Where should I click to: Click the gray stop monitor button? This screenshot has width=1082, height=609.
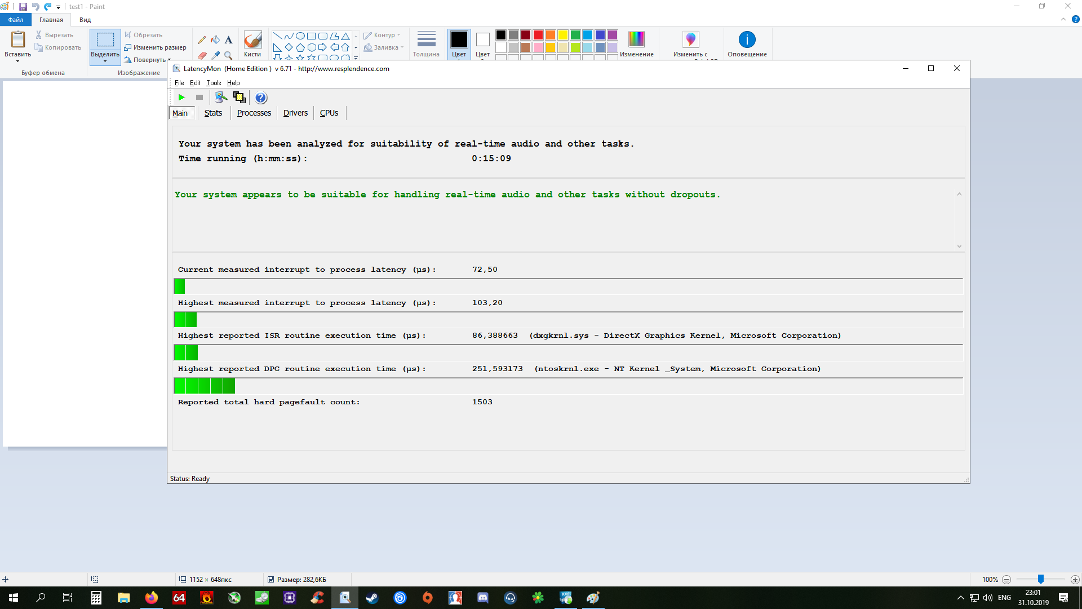pyautogui.click(x=199, y=98)
